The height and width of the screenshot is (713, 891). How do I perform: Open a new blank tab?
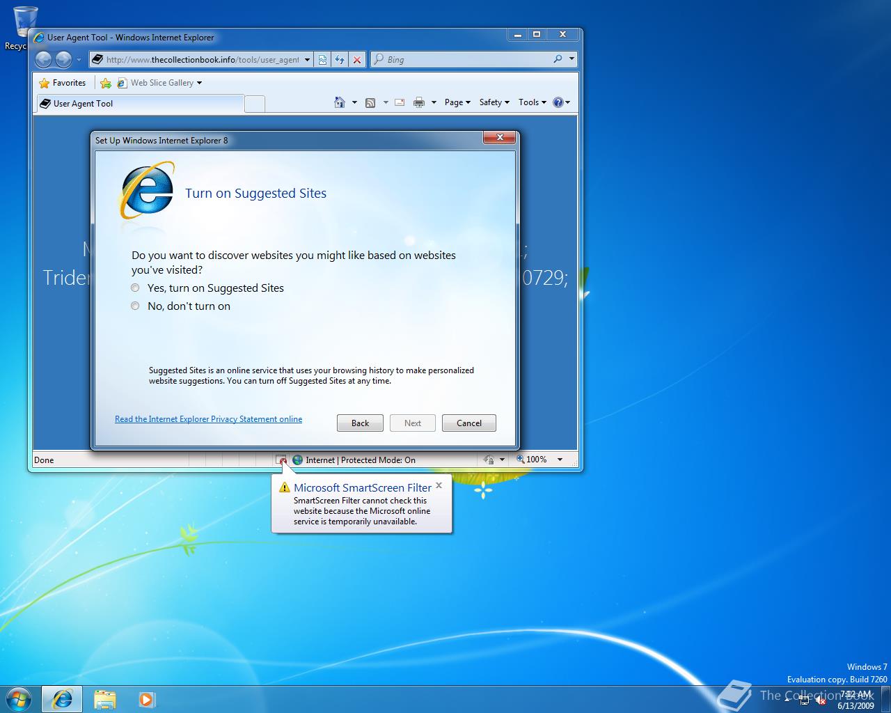coord(255,104)
